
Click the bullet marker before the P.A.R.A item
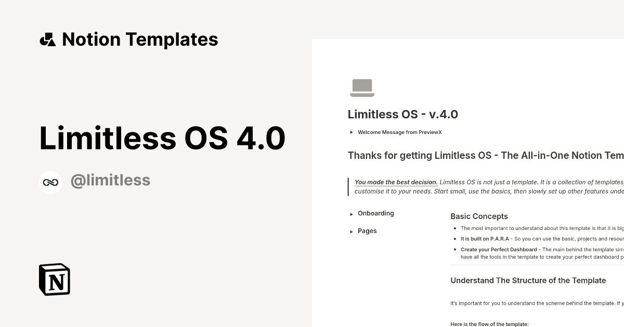(x=455, y=239)
